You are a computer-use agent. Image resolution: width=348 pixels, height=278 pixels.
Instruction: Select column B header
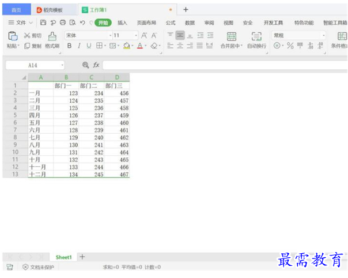tap(66, 77)
